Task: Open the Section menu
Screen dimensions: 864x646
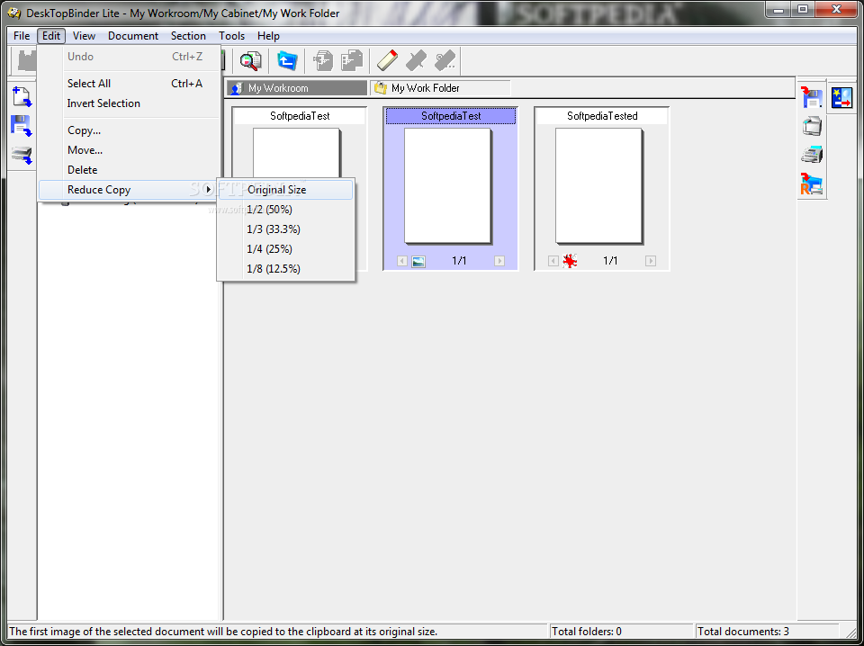Action: click(188, 36)
